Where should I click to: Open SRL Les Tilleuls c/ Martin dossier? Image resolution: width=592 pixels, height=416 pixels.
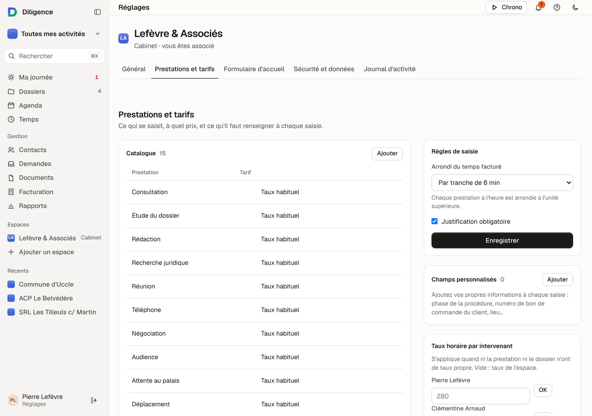pyautogui.click(x=54, y=312)
